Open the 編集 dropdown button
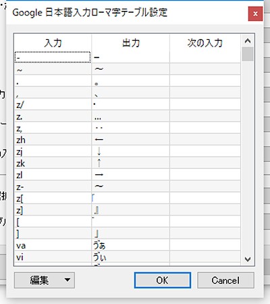 click(45, 280)
